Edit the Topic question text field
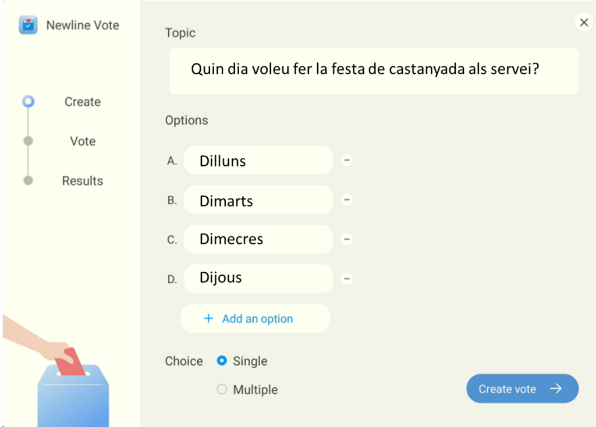This screenshot has width=596, height=427. (373, 71)
